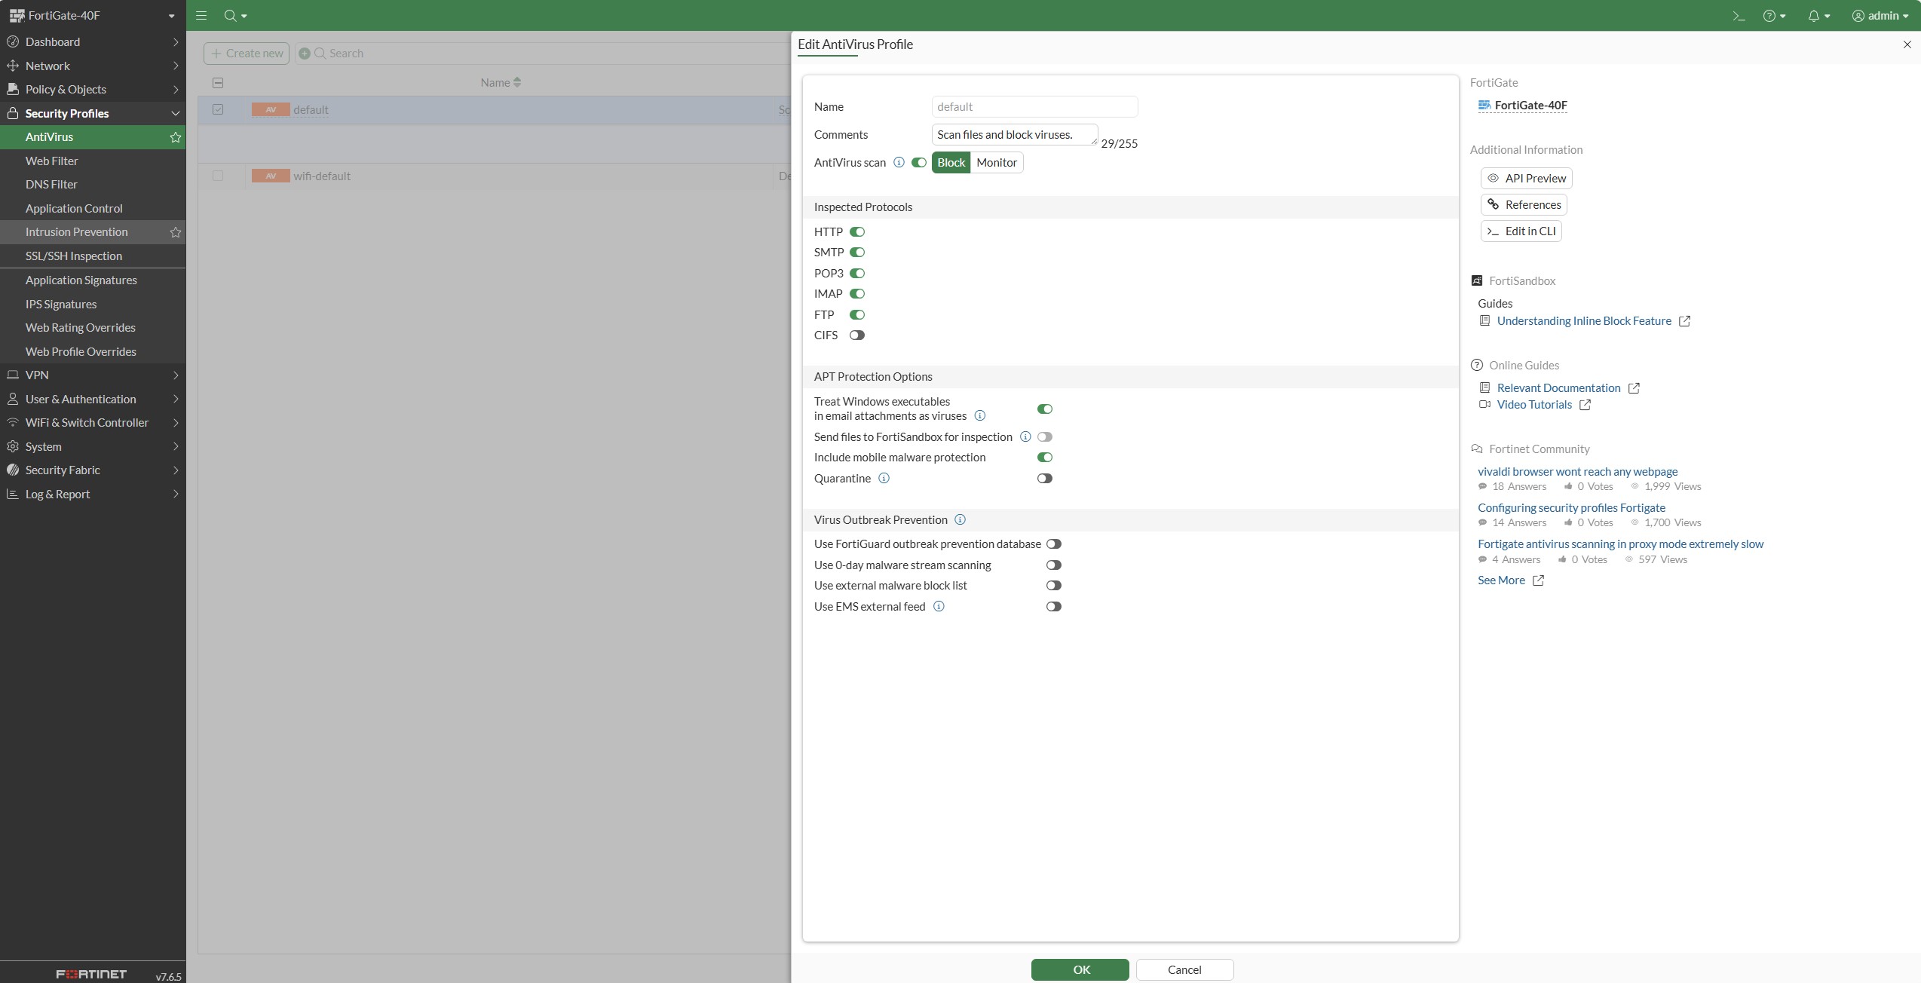Image resolution: width=1921 pixels, height=983 pixels.
Task: Open the Relevant Documentation link
Action: tap(1558, 387)
